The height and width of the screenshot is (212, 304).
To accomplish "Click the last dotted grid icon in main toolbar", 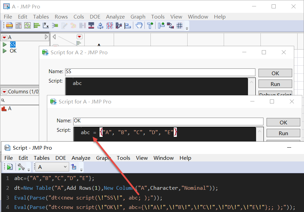I will (x=179, y=25).
